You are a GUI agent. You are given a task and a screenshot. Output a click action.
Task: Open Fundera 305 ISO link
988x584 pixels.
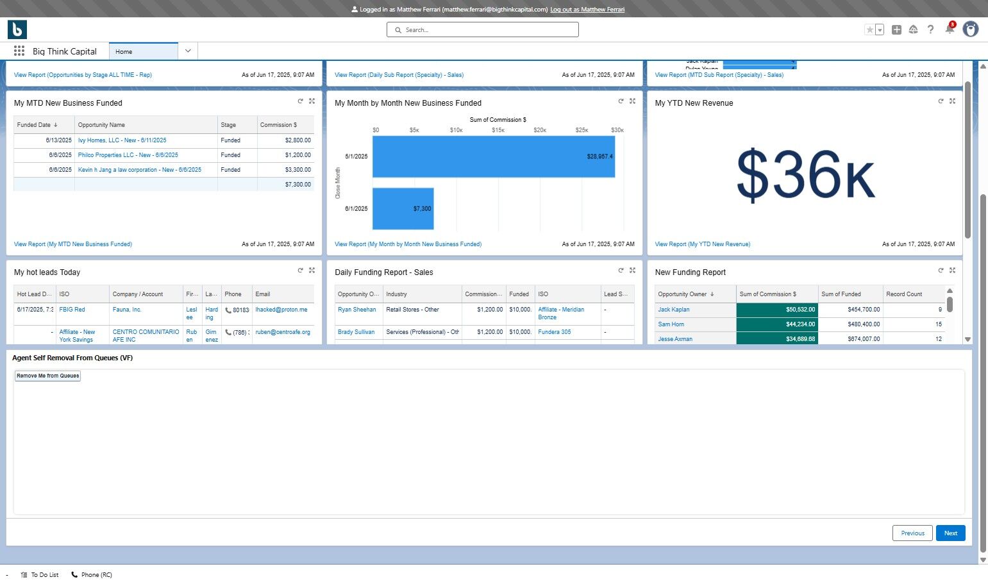click(555, 332)
